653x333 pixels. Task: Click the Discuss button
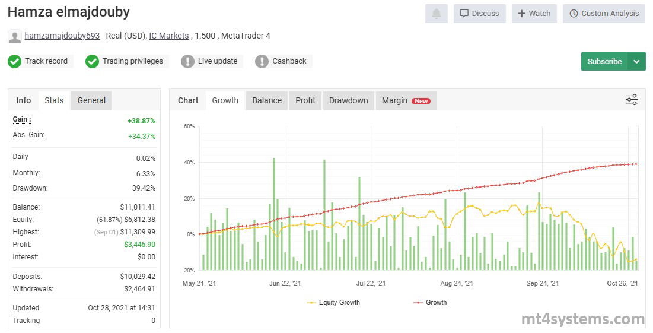(x=479, y=14)
